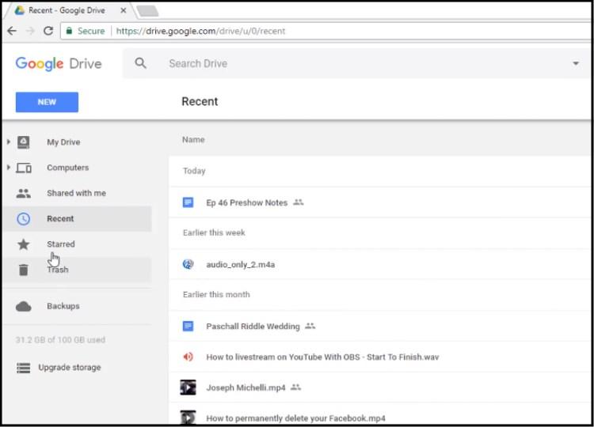Image resolution: width=594 pixels, height=427 pixels.
Task: Click the Google Drive tab favicon
Action: point(19,10)
